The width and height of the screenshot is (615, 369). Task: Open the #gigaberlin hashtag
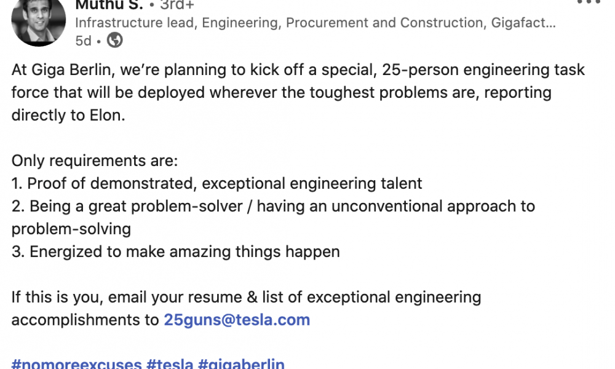tap(241, 363)
